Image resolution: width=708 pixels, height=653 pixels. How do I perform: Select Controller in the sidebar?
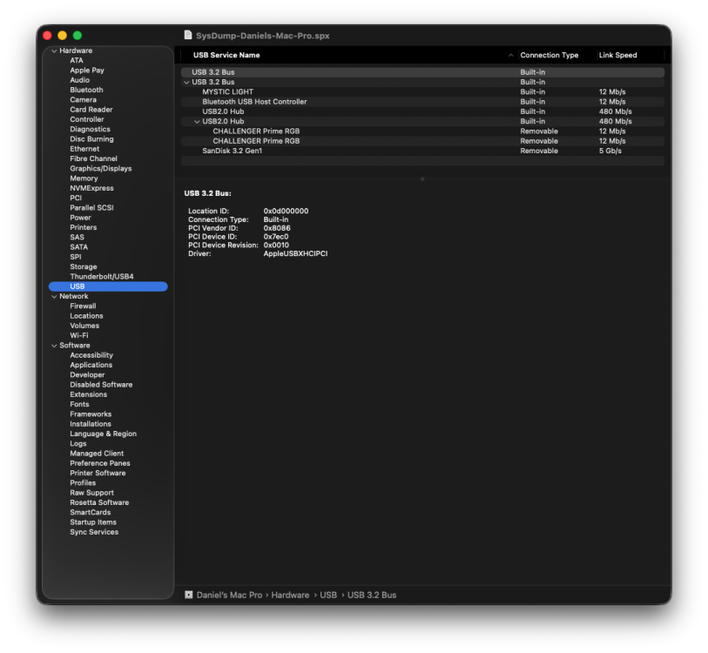tap(87, 119)
